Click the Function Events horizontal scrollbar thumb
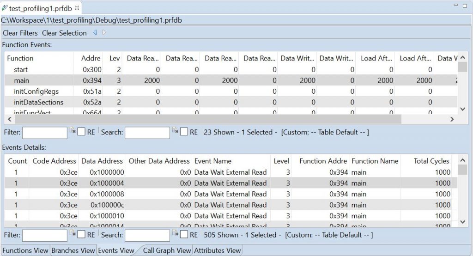The height and width of the screenshot is (256, 473). pyautogui.click(x=208, y=119)
